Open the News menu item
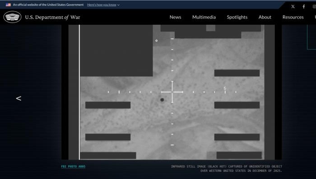Screen dimensions: 316x179 175,17
